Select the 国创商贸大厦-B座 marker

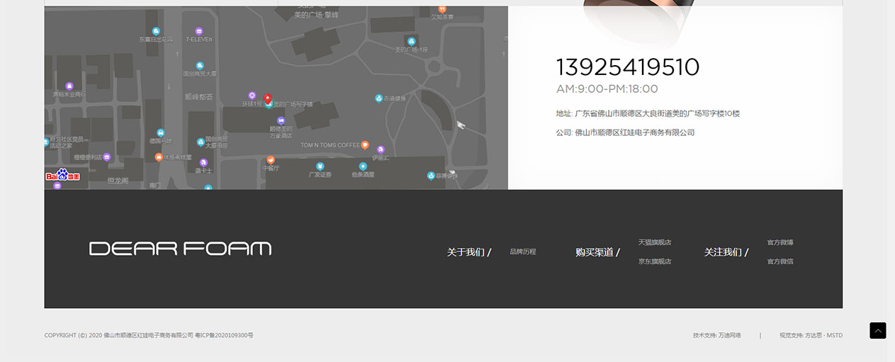tap(201, 142)
